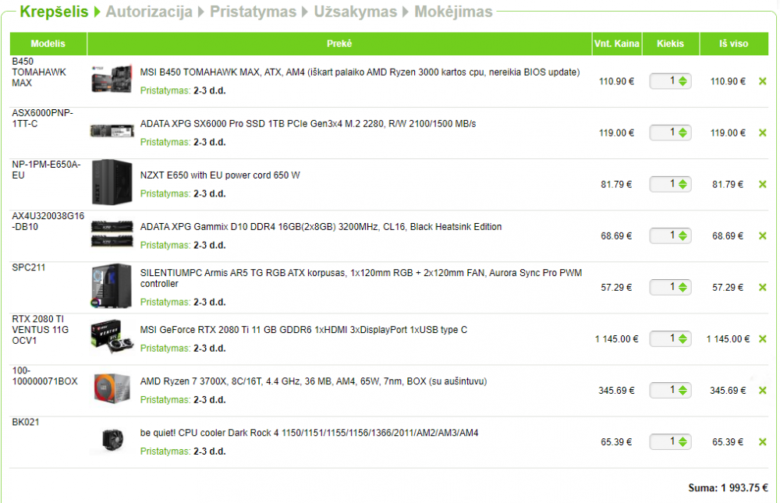
Task: Adjust quantity stepper for NZXT E650
Action: (x=682, y=184)
